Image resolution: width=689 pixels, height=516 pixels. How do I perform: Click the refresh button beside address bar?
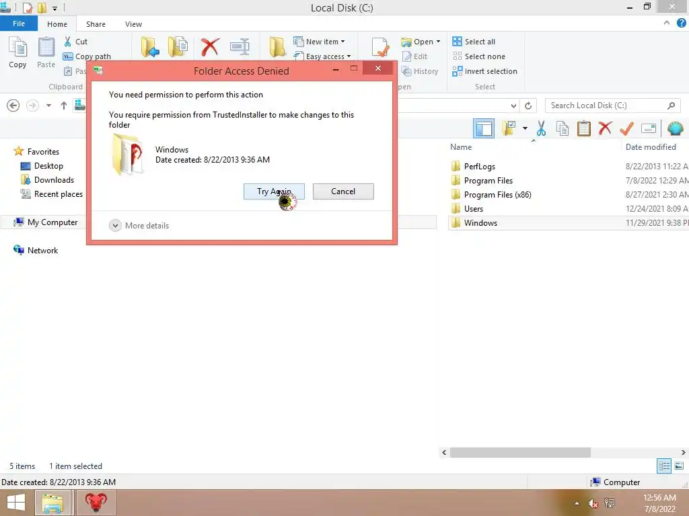click(528, 105)
